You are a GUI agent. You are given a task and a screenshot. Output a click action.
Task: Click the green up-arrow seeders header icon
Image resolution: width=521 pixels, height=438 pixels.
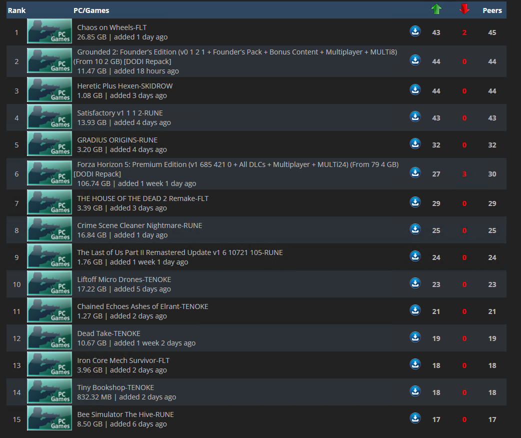click(x=436, y=9)
